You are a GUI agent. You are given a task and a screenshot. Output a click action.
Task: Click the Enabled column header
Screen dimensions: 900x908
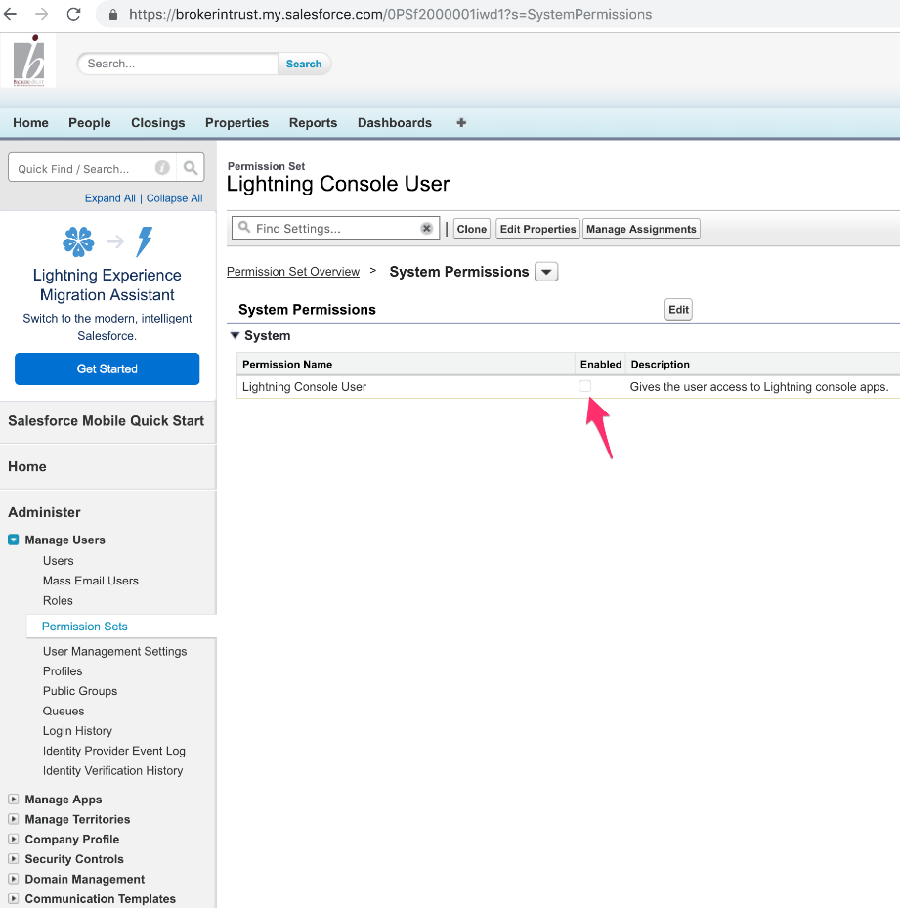tap(601, 365)
